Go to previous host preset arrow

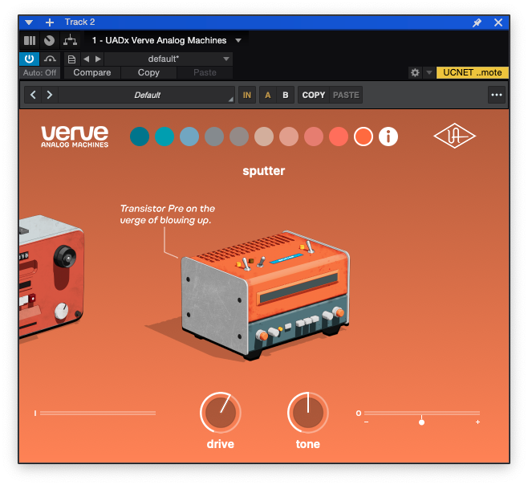click(87, 59)
